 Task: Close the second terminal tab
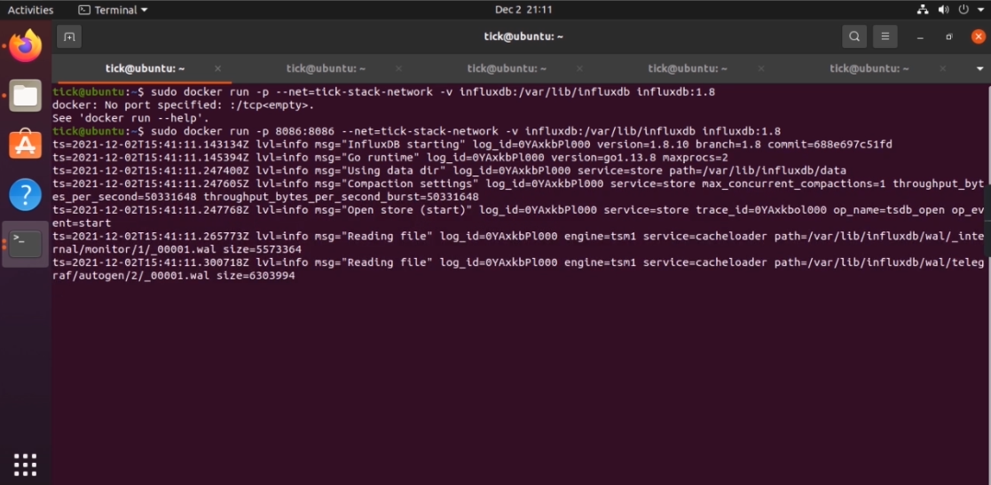pyautogui.click(x=399, y=68)
